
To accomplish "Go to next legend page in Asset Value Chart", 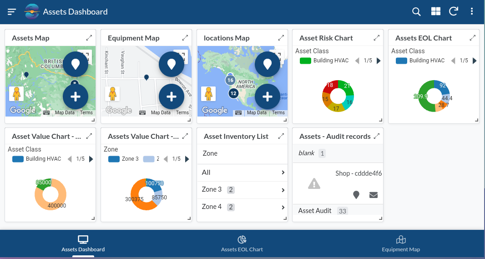I will click(91, 159).
